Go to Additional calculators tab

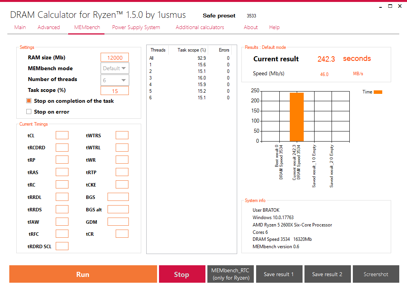click(200, 27)
